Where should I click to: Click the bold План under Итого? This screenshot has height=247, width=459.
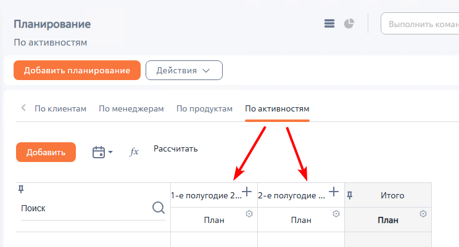pyautogui.click(x=388, y=220)
